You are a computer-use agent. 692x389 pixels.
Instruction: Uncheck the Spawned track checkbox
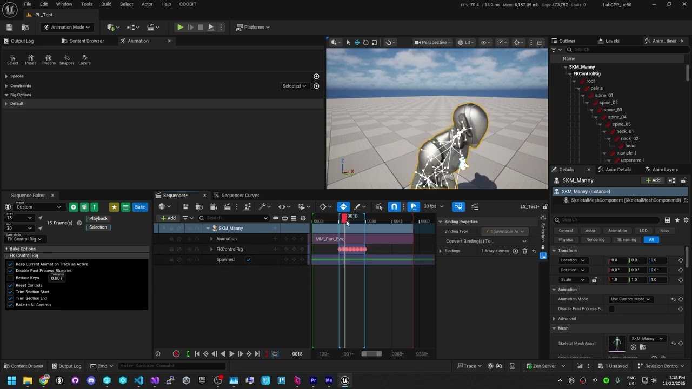(248, 260)
